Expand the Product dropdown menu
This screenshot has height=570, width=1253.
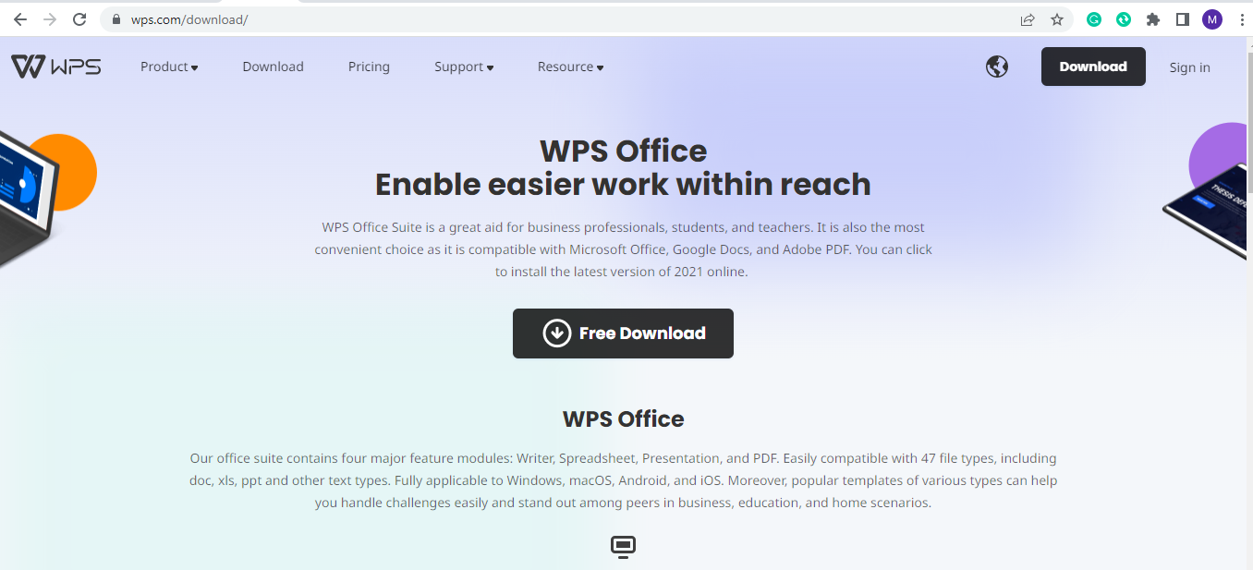click(x=169, y=67)
